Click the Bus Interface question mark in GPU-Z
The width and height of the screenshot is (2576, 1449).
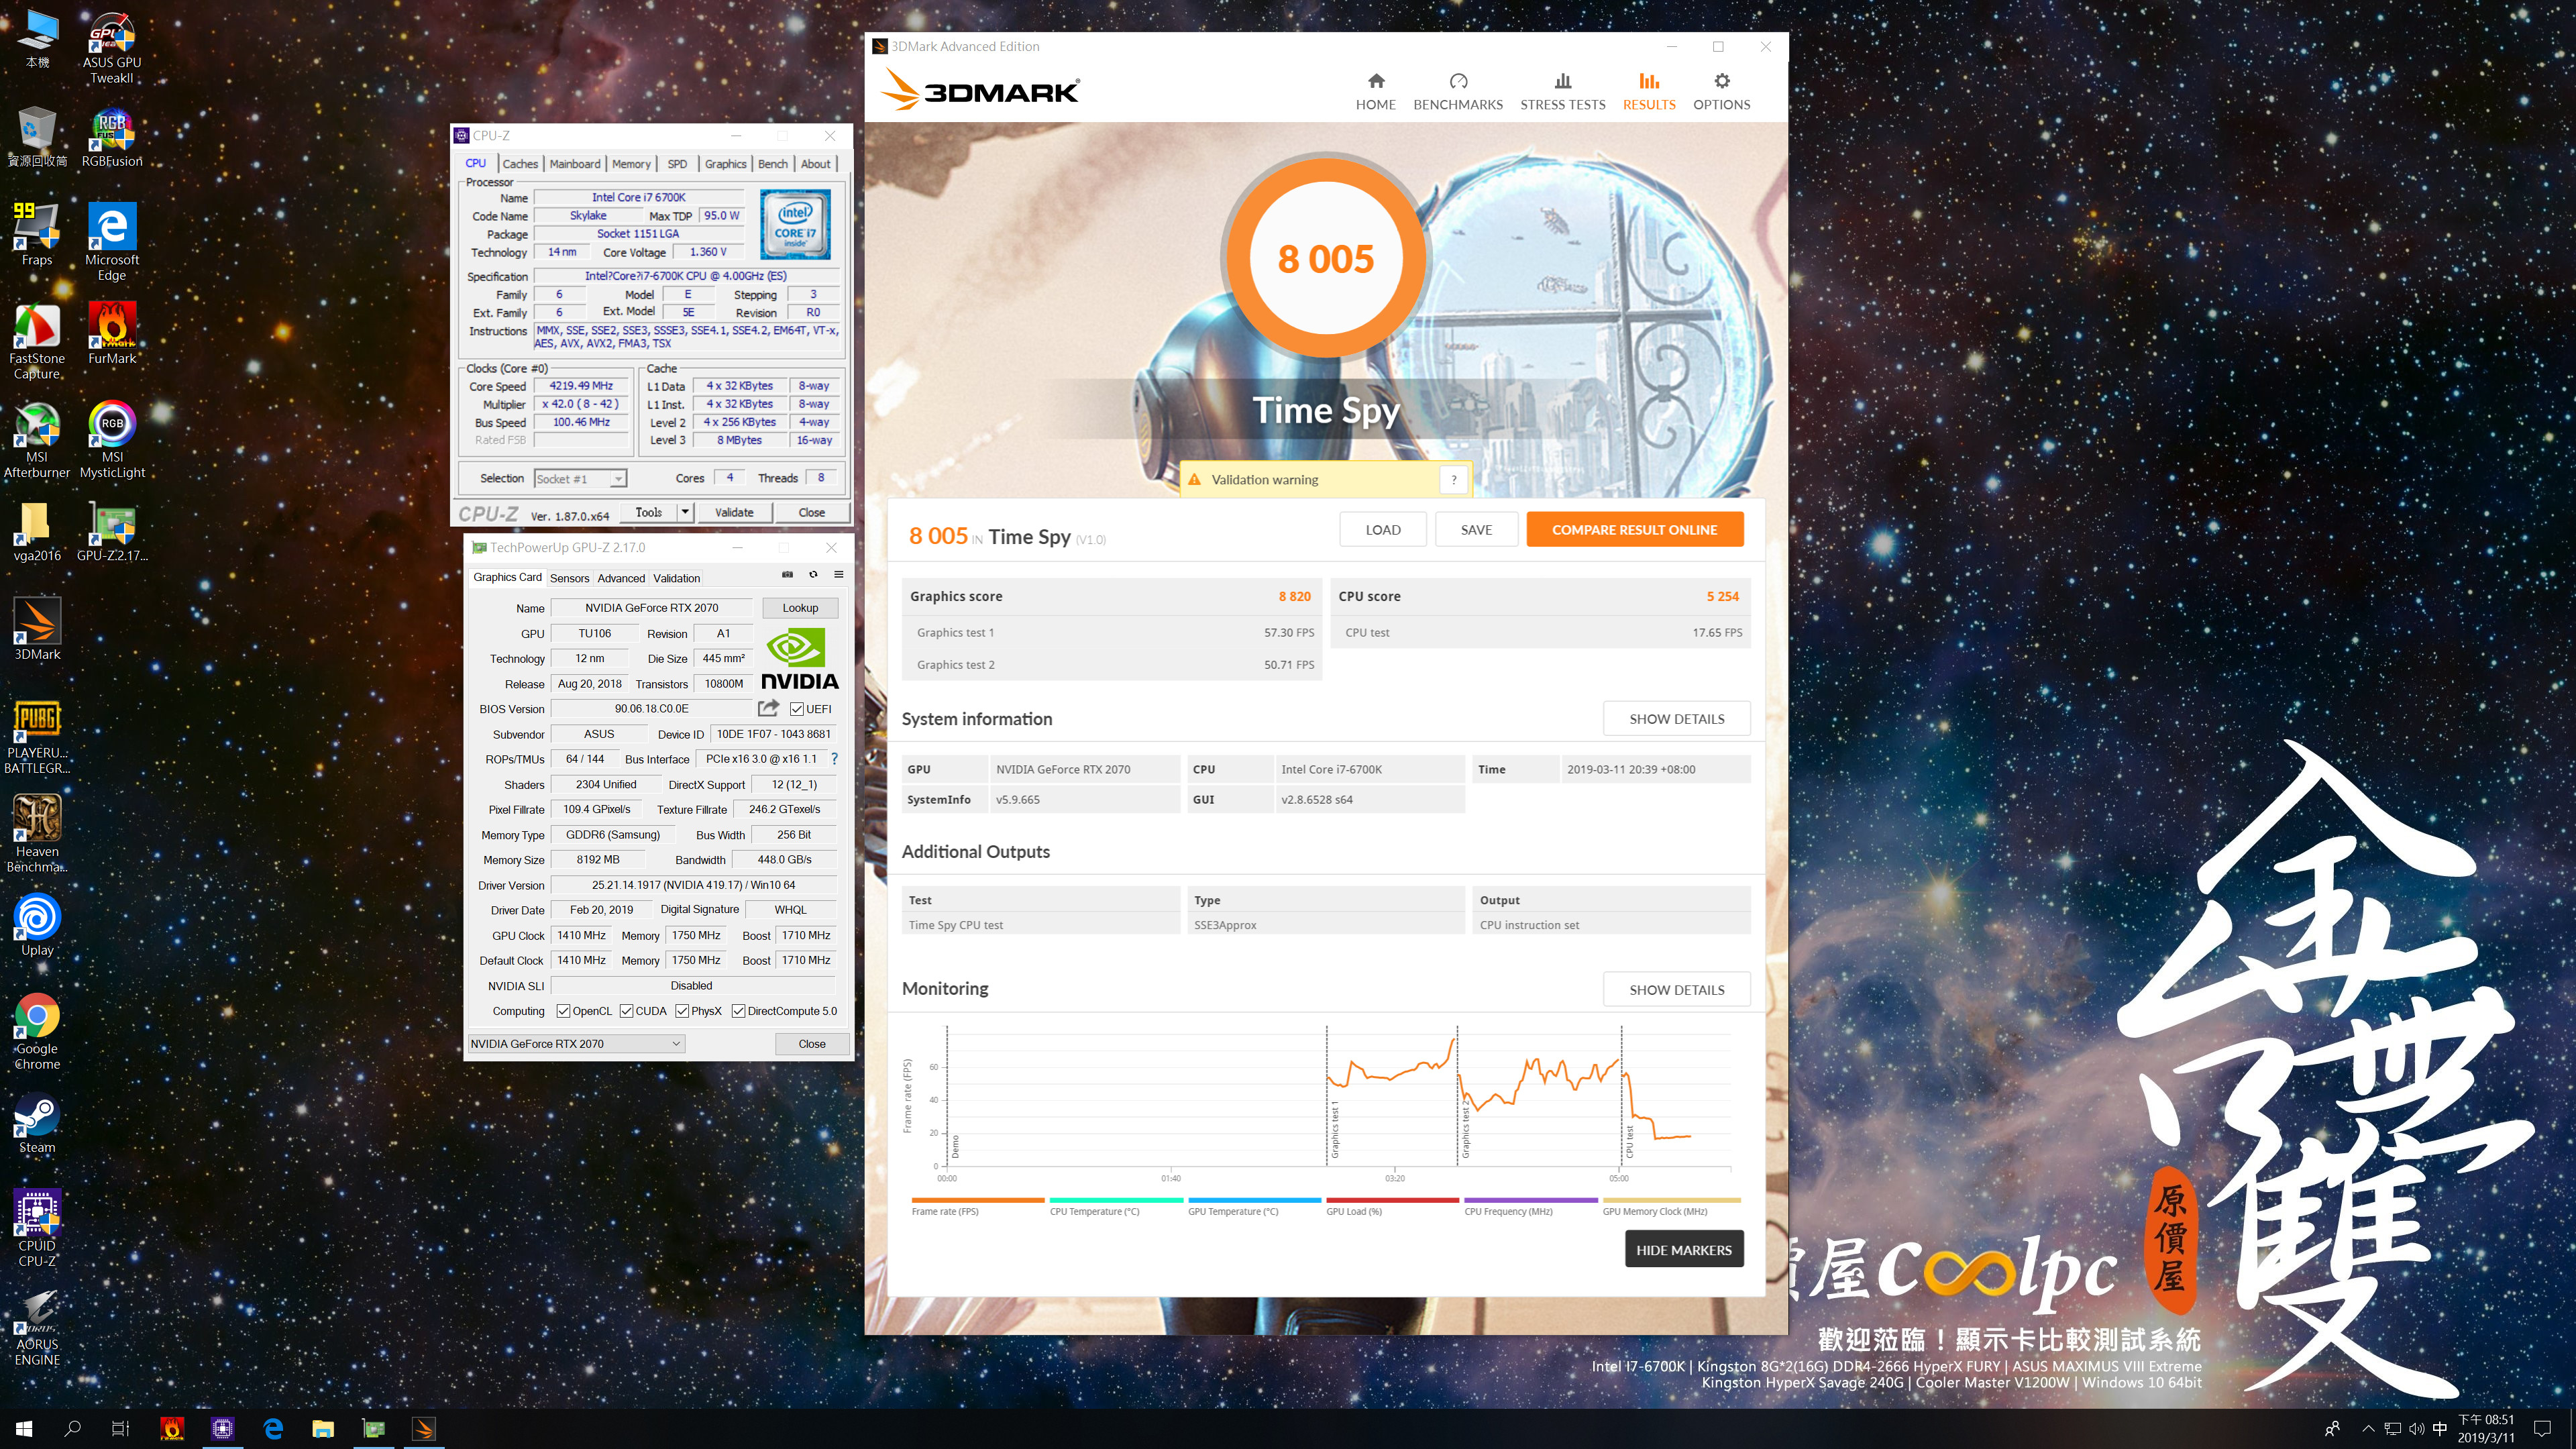[x=834, y=759]
